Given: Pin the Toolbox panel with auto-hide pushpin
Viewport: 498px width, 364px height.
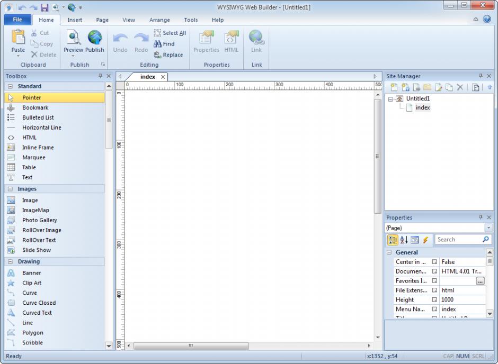Looking at the screenshot, I should click(x=100, y=76).
